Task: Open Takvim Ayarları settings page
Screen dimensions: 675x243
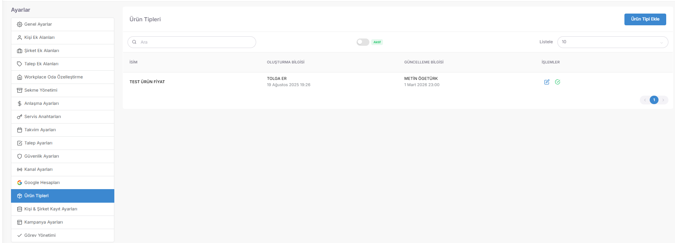Action: (x=63, y=130)
